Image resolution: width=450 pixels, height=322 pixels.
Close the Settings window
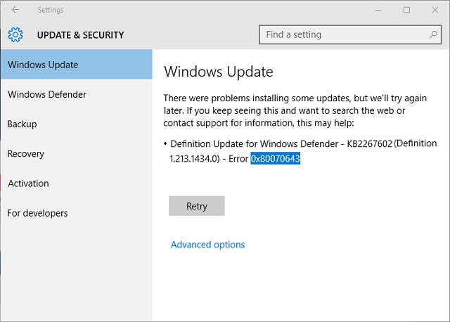pyautogui.click(x=435, y=10)
